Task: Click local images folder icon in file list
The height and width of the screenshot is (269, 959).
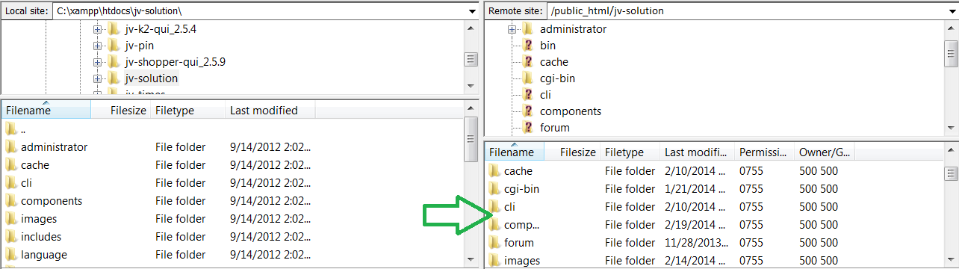Action: coord(10,219)
